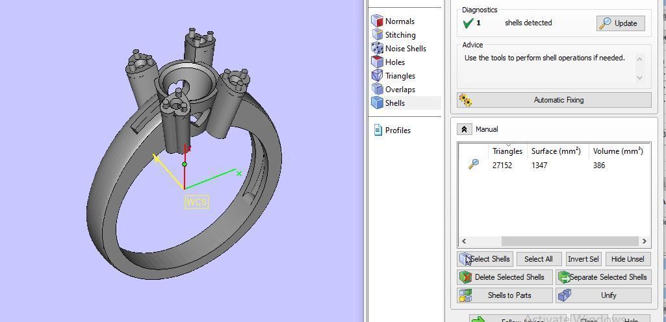The image size is (666, 322).
Task: Click the Triangles wireframe icon
Action: pos(377,75)
